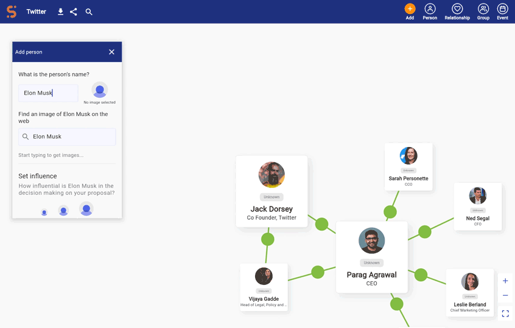
Task: Select relationship node below Parag Agrawal's card
Action: [397, 304]
